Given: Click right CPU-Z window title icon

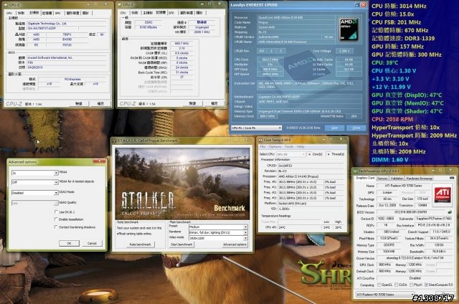Looking at the screenshot, I should tap(120, 5).
